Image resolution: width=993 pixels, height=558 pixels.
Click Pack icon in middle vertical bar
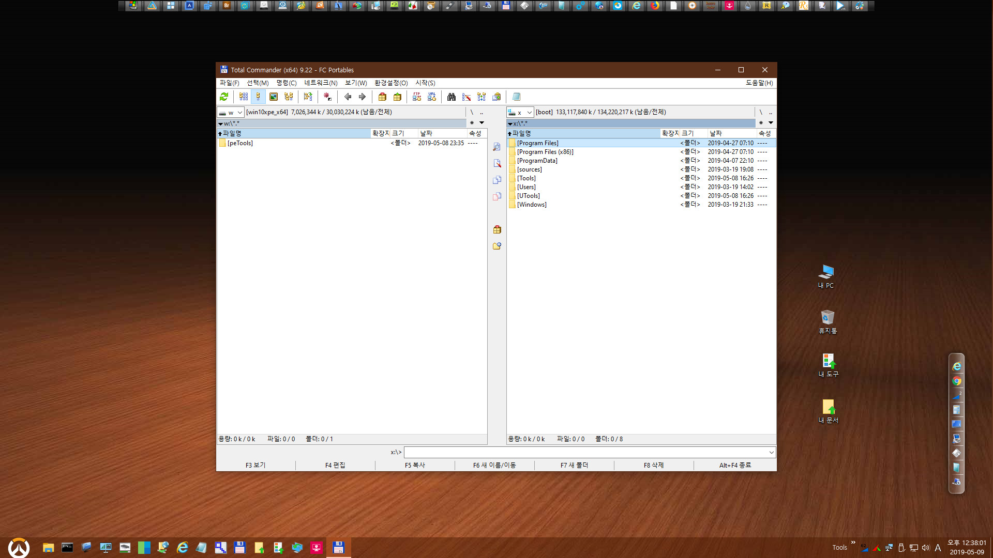click(497, 229)
